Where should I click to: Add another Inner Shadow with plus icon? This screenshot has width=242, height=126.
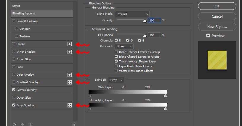[70, 52]
